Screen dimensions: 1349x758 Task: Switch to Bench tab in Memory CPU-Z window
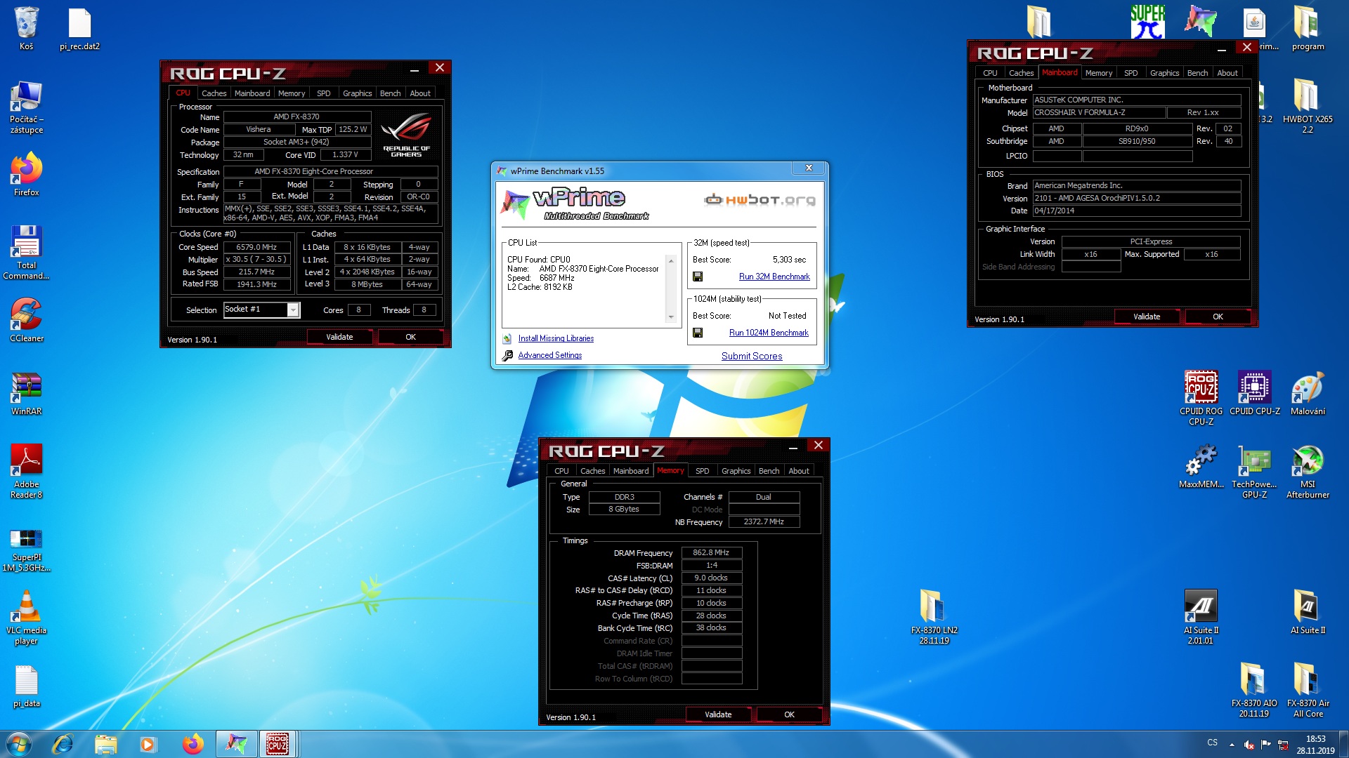(769, 471)
